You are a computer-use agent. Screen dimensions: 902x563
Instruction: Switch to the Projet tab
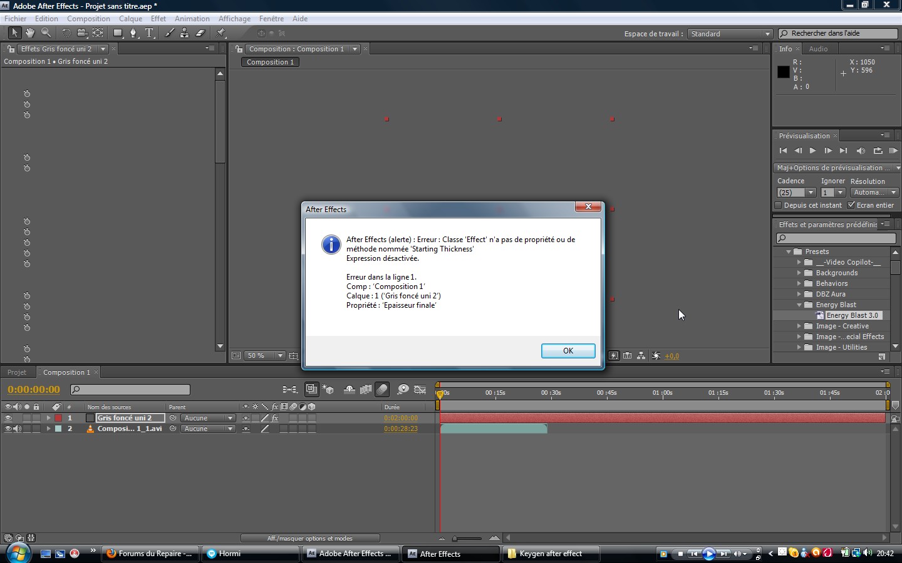(17, 372)
